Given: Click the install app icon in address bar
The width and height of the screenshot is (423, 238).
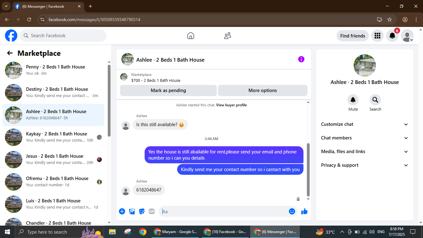Looking at the screenshot, I should pos(380,20).
